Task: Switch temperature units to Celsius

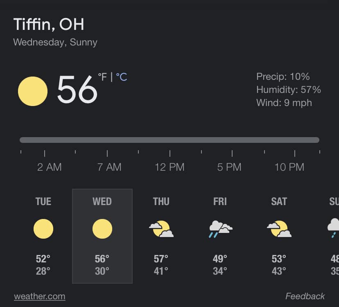Action: (x=122, y=77)
